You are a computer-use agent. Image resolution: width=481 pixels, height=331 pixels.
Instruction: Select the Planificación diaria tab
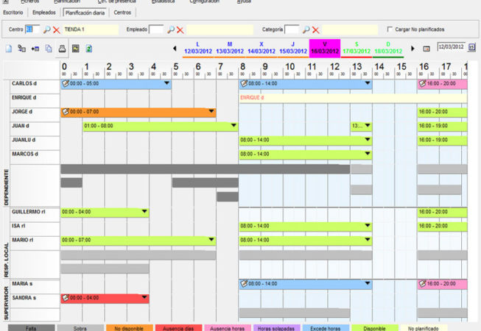(x=85, y=13)
